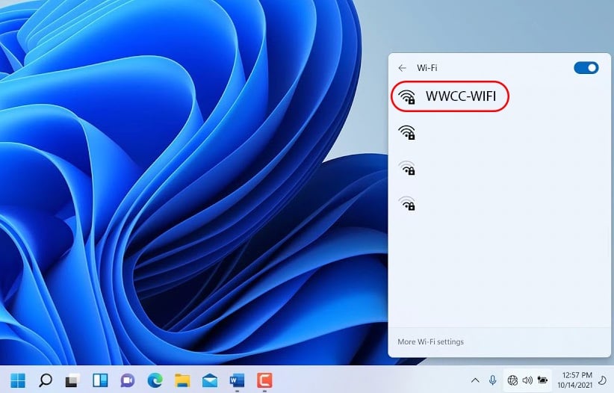Open the Windows Start menu
This screenshot has height=393, width=614.
tap(18, 380)
